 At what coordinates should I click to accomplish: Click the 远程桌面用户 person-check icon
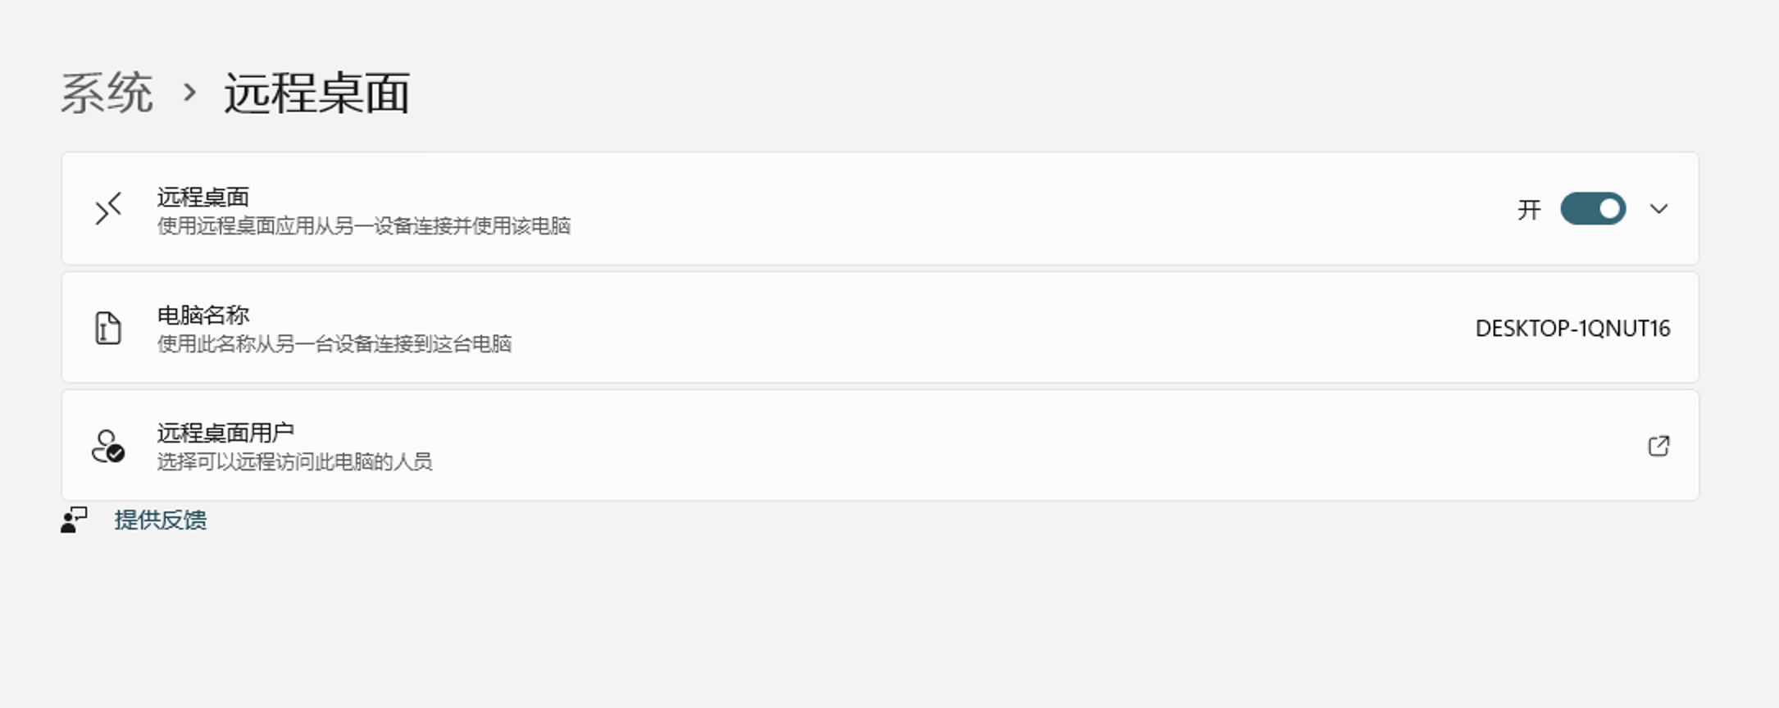108,447
